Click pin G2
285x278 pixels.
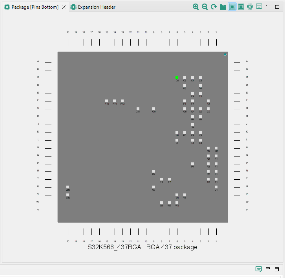click(208, 109)
